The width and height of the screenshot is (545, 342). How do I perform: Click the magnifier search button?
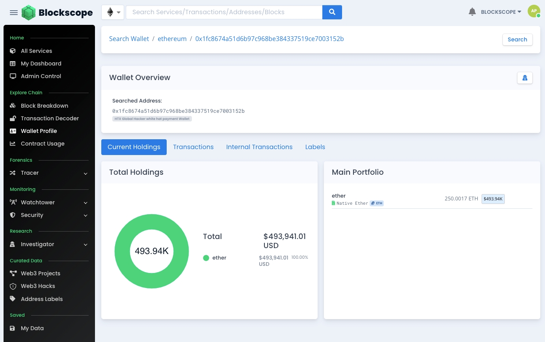[x=332, y=12]
